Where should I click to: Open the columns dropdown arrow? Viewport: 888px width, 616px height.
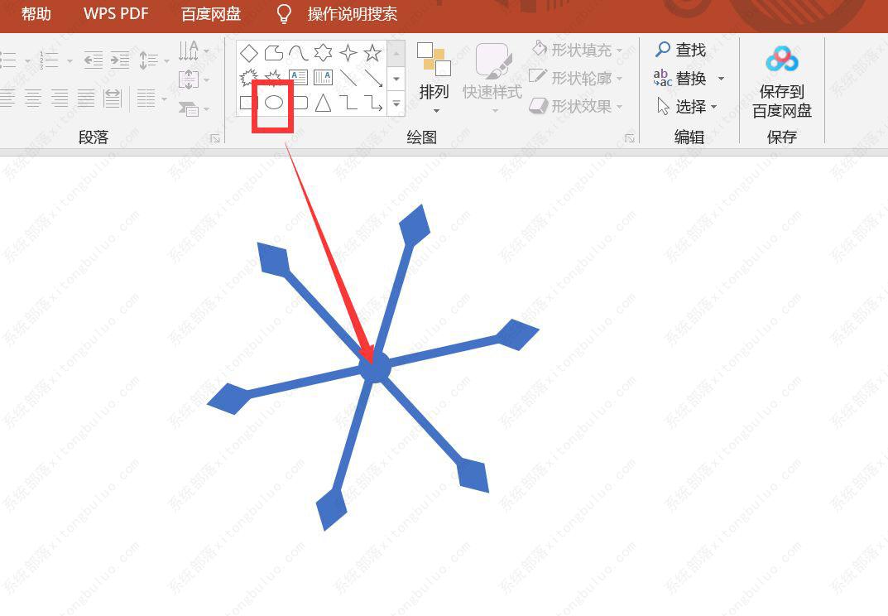pyautogui.click(x=165, y=99)
